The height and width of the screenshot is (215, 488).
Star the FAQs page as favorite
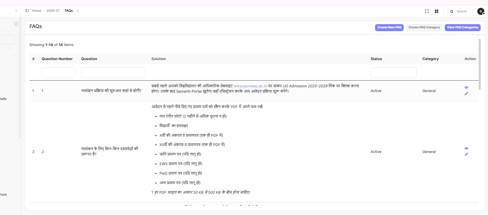tap(78, 11)
